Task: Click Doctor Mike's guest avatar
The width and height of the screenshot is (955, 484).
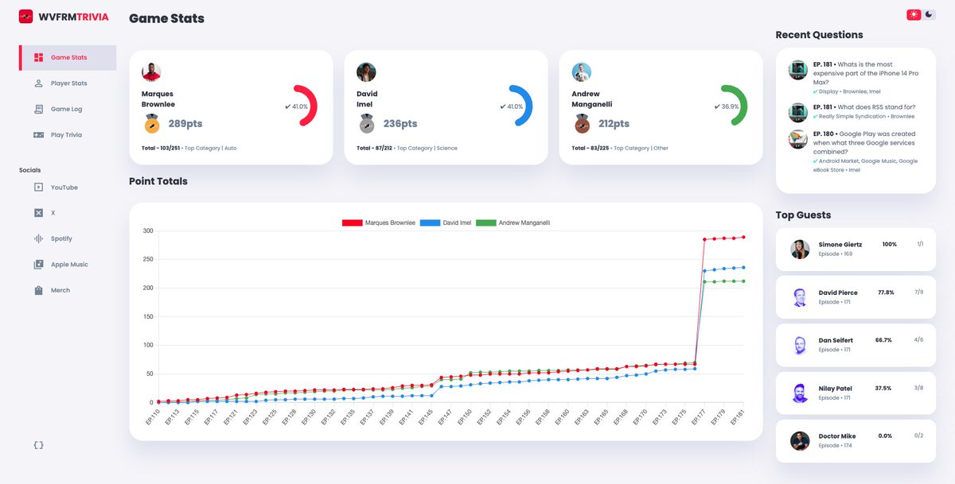Action: [800, 441]
